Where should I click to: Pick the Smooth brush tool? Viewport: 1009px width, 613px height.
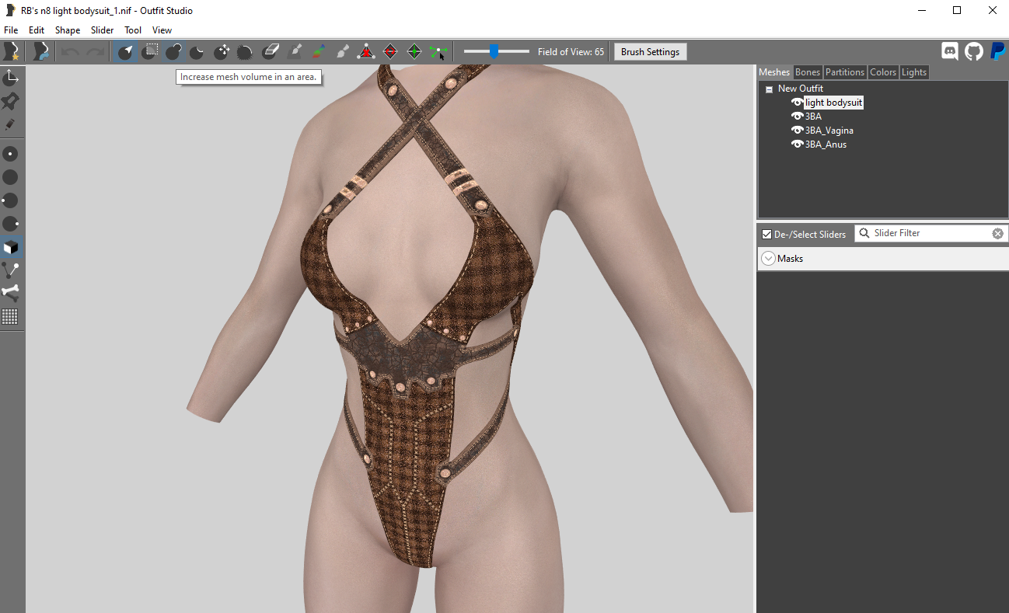[246, 52]
